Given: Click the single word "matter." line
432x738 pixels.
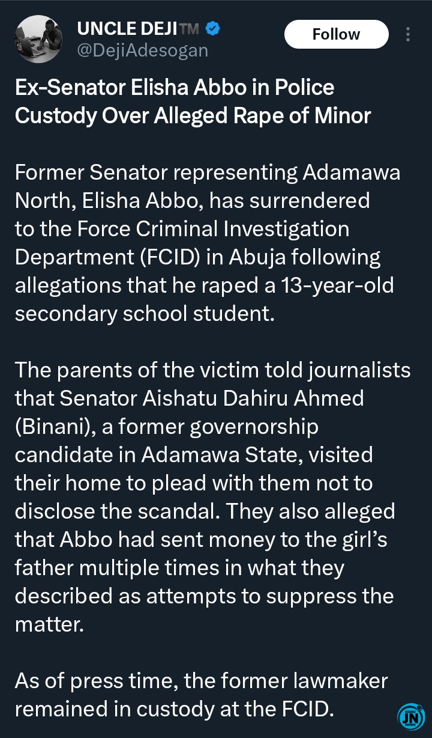Looking at the screenshot, I should point(49,624).
